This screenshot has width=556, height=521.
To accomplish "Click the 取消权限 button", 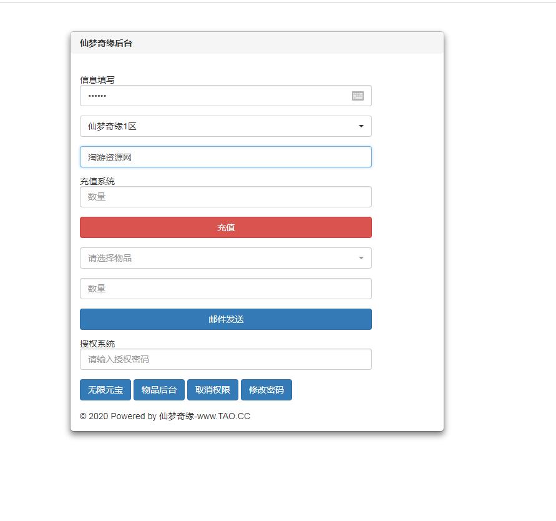I will coord(213,390).
